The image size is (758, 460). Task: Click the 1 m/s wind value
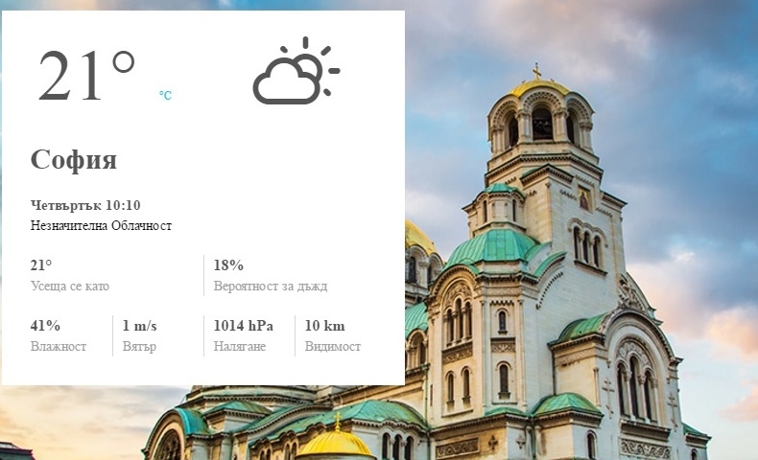point(140,326)
